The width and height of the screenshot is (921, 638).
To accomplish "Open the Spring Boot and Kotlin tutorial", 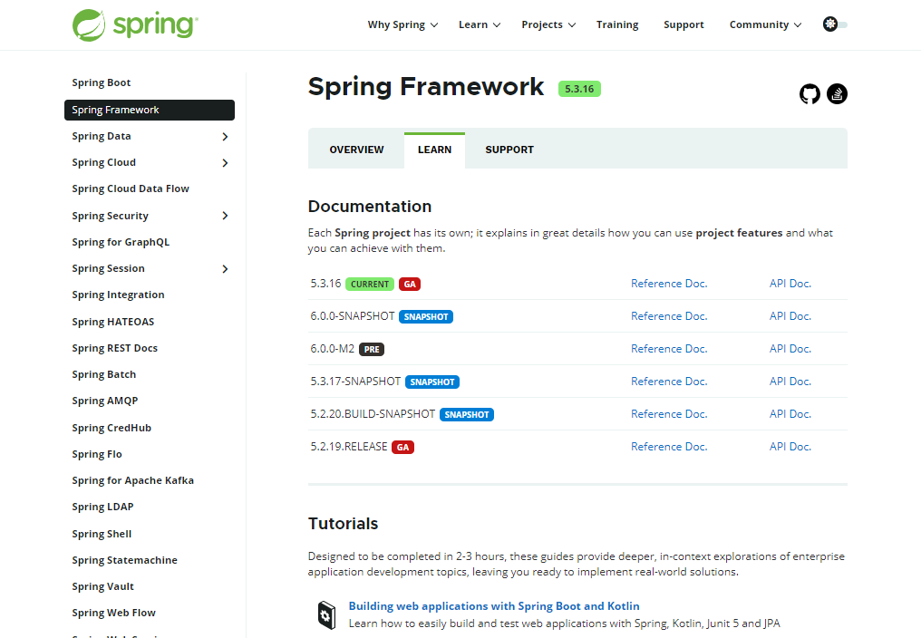I will 493,605.
